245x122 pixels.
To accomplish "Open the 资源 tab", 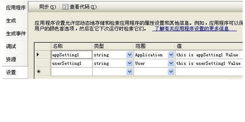I will 15,59.
